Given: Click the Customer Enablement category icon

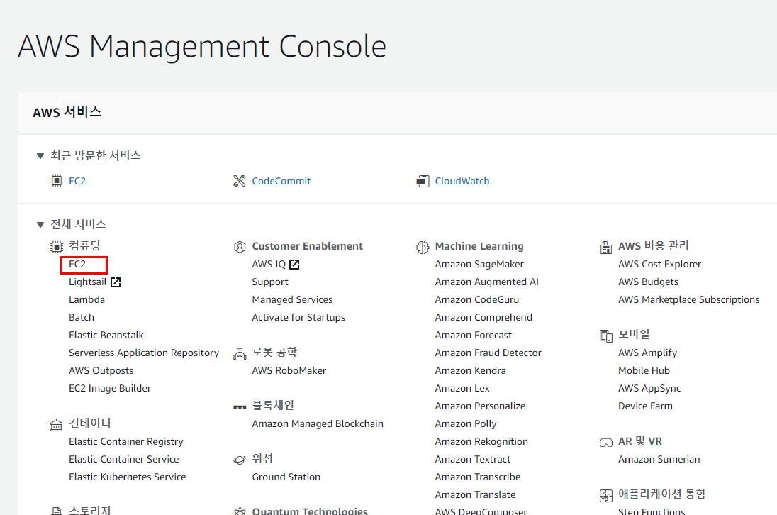Looking at the screenshot, I should tap(240, 246).
